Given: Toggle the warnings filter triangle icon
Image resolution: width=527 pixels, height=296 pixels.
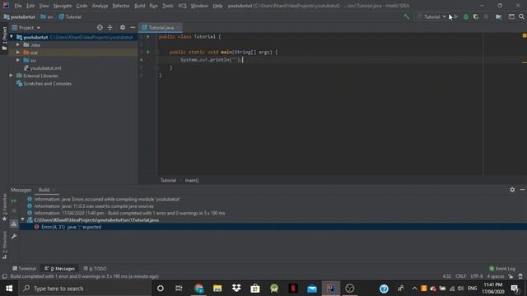Looking at the screenshot, I should 14,224.
